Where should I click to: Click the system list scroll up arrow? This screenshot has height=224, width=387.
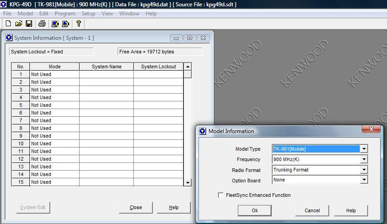tap(188, 67)
